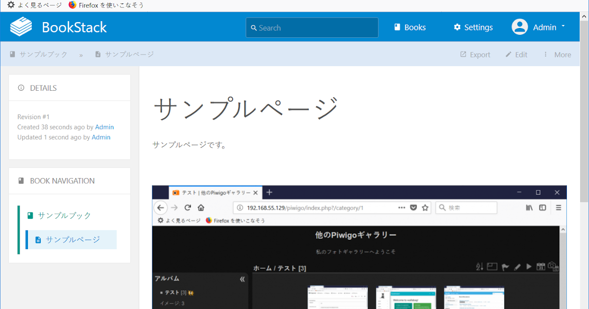Click the magnifier icon in the search bar

[253, 27]
